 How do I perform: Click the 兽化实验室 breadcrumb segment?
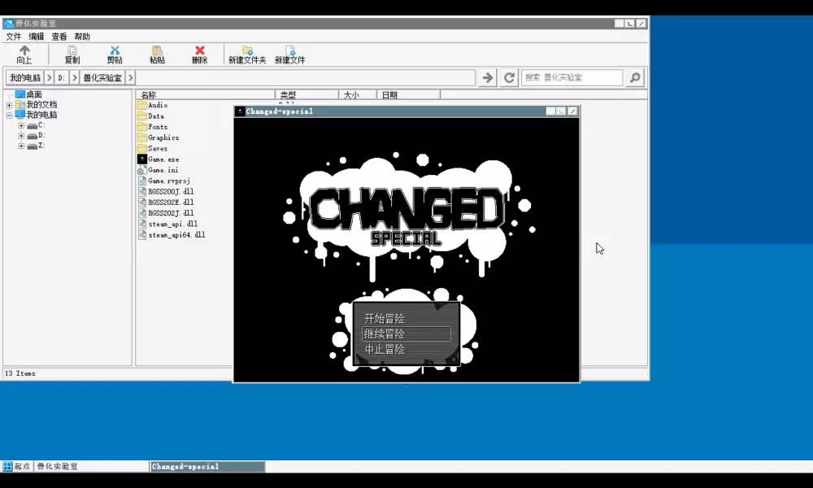[x=102, y=78]
